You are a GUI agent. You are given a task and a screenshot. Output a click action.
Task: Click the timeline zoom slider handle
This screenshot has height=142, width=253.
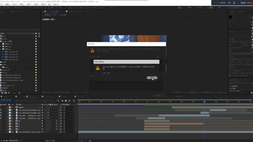click(x=82, y=141)
